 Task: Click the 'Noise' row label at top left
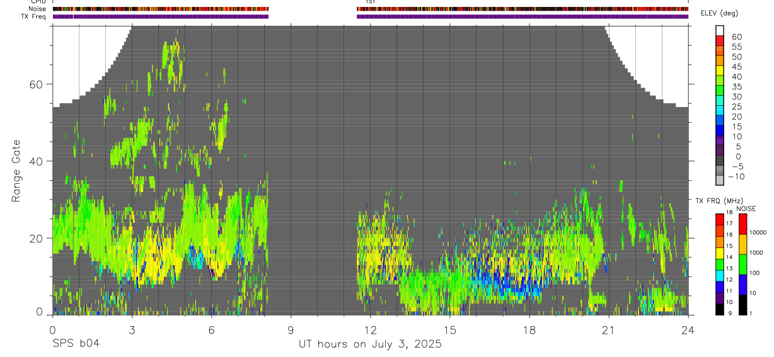[x=37, y=9]
